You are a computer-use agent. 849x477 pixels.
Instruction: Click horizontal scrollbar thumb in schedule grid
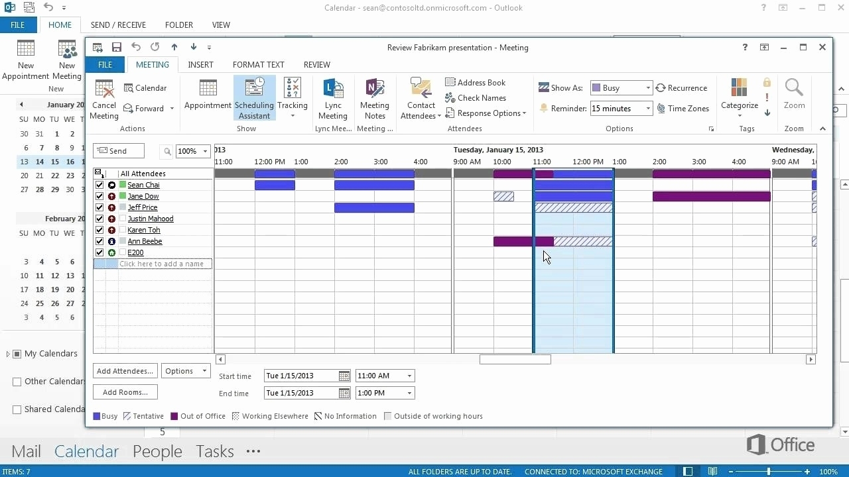(515, 359)
